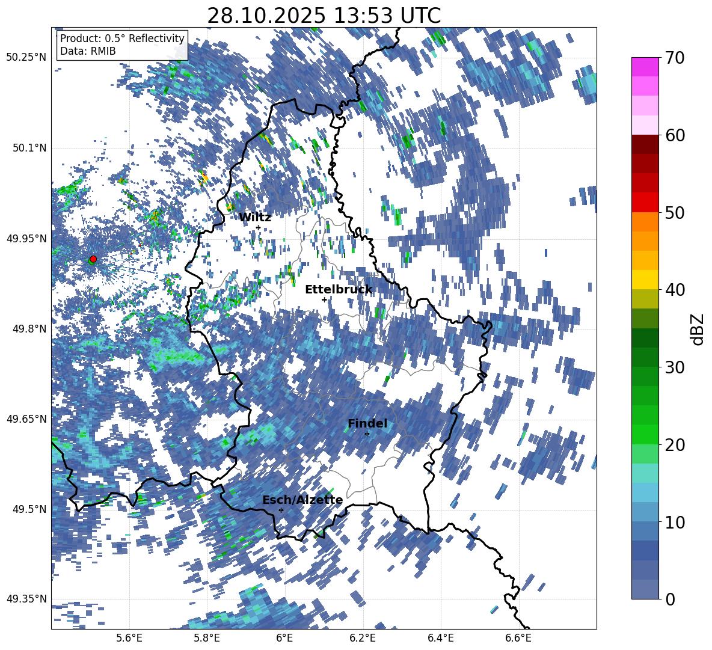Click latitude label 49.5°N

coord(29,509)
